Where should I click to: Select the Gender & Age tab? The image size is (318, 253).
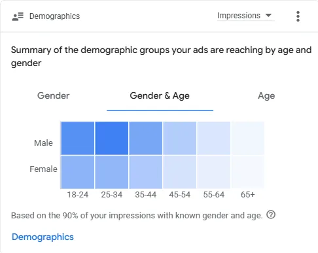click(x=160, y=95)
